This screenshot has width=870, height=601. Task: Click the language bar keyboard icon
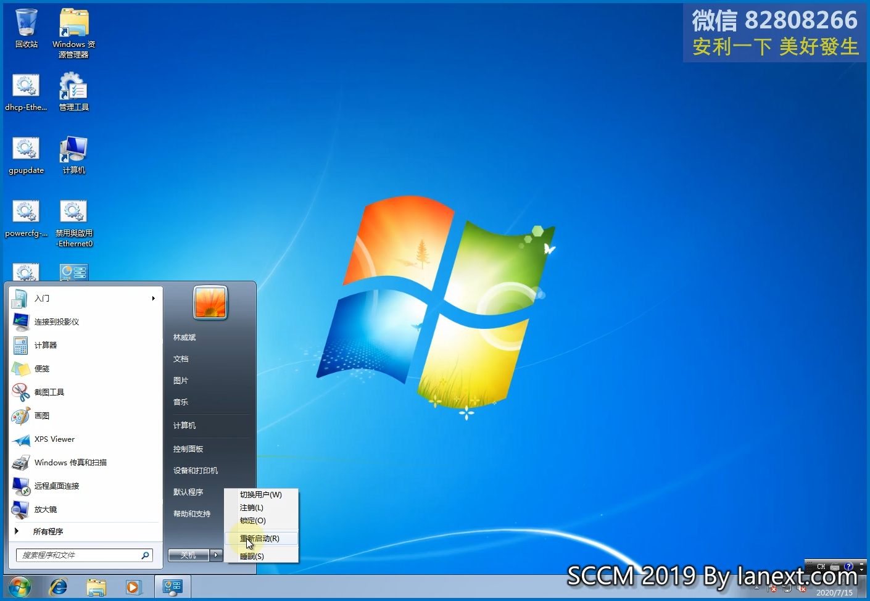click(x=835, y=566)
